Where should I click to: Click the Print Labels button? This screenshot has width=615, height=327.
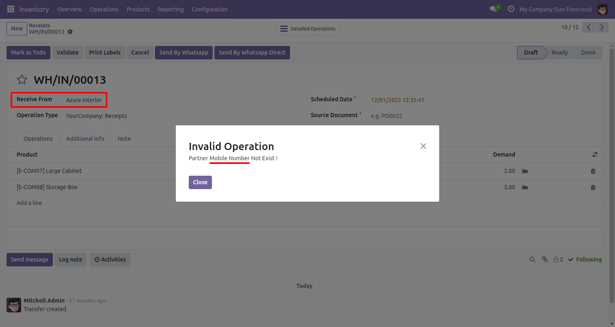click(105, 52)
